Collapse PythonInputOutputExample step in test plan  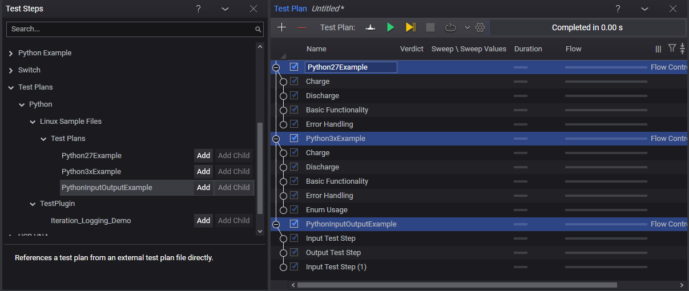click(276, 224)
